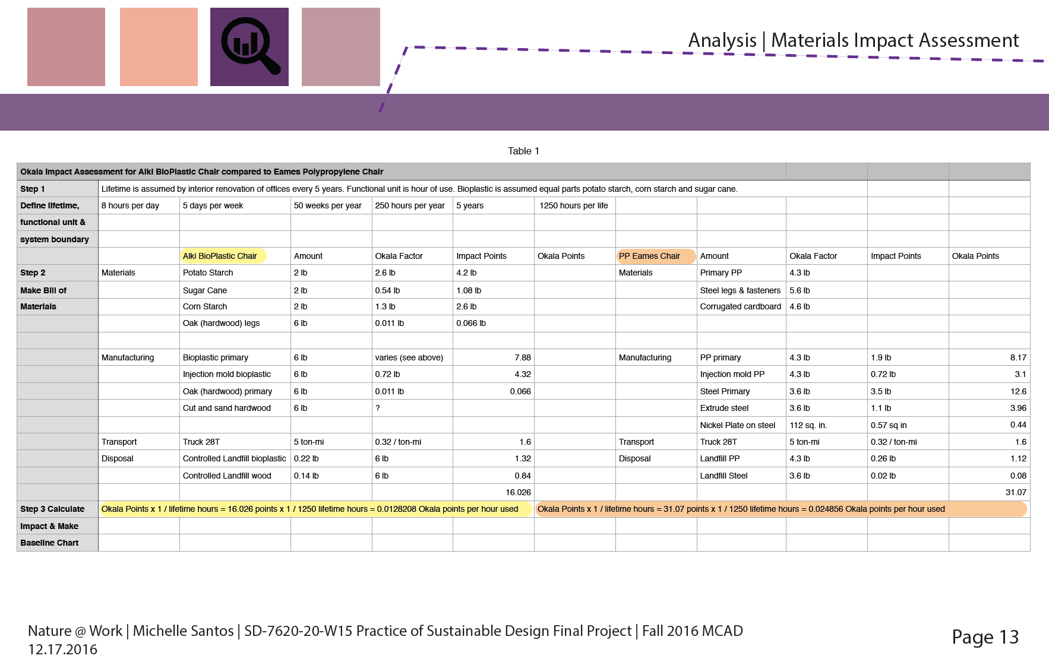Click the 'Analysis | Materials Impact Assessment' heading
Viewport: 1049px width, 665px height.
pos(853,40)
